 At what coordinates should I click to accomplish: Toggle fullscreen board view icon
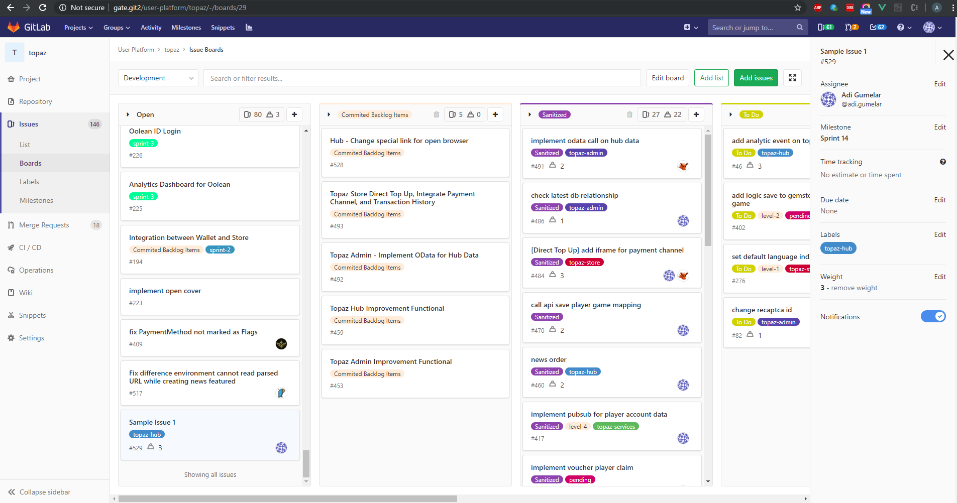(792, 78)
